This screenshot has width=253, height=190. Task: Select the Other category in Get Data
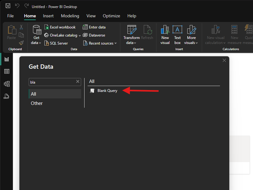(37, 103)
